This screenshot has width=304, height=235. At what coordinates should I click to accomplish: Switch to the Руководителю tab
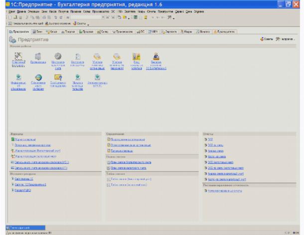[224, 32]
